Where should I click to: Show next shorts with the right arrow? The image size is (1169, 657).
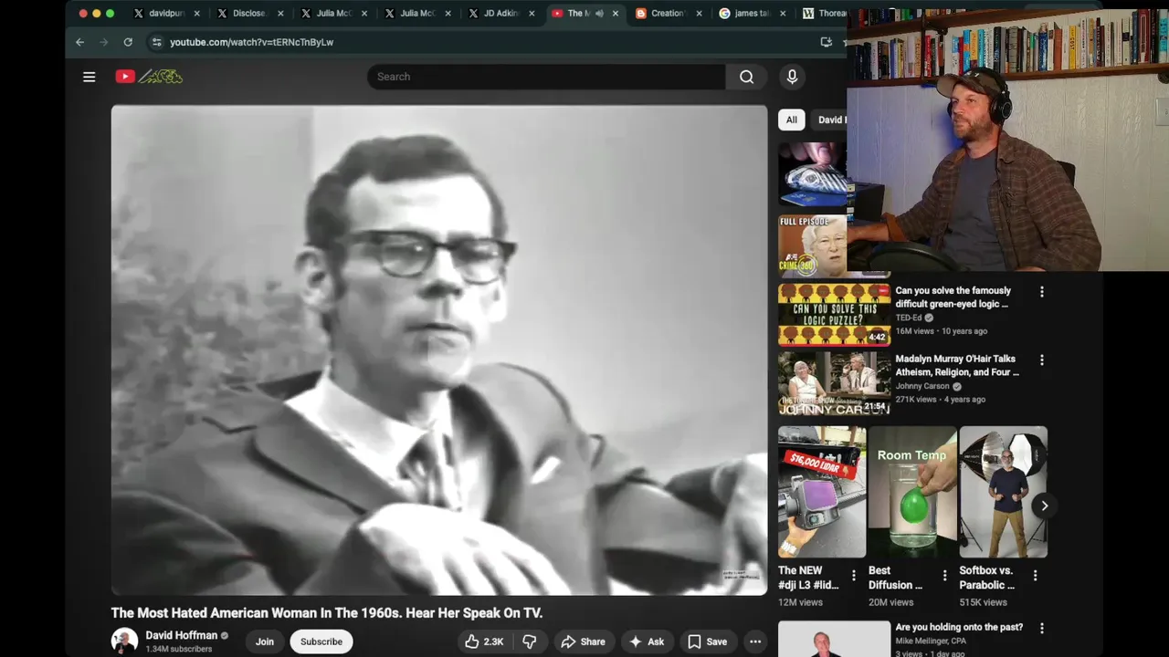click(1044, 506)
